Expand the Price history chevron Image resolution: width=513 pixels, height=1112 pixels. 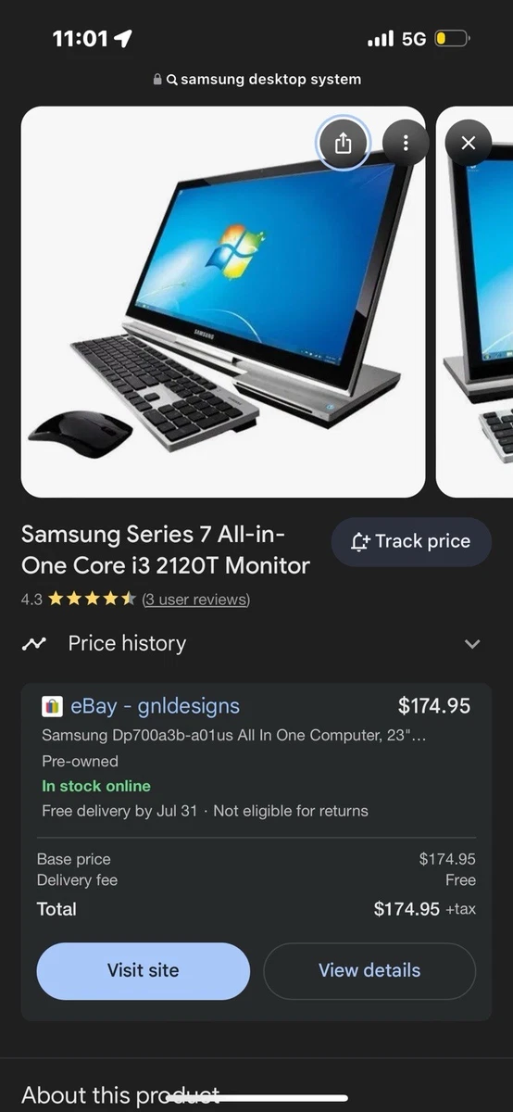coord(472,644)
